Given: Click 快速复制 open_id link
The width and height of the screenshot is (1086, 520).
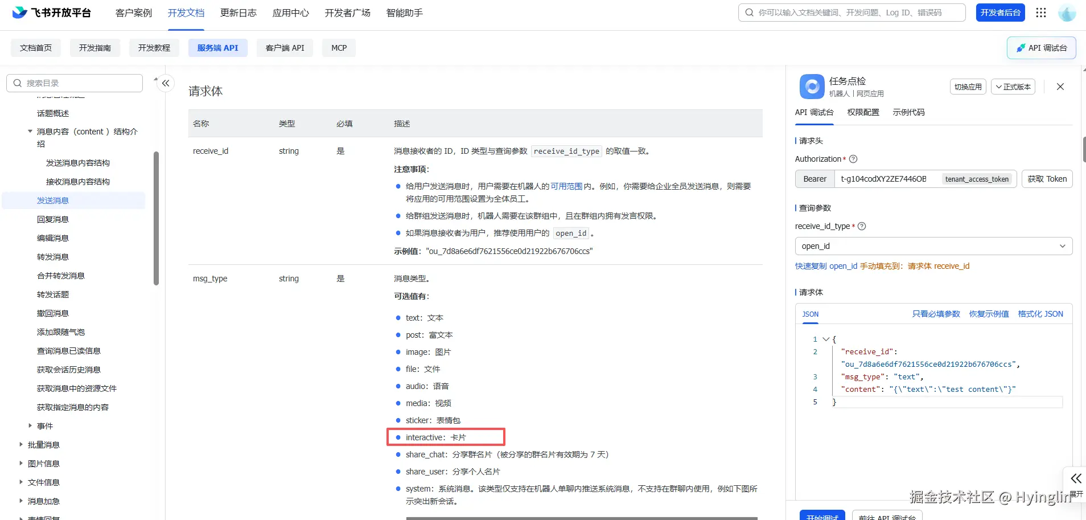Looking at the screenshot, I should pos(826,266).
